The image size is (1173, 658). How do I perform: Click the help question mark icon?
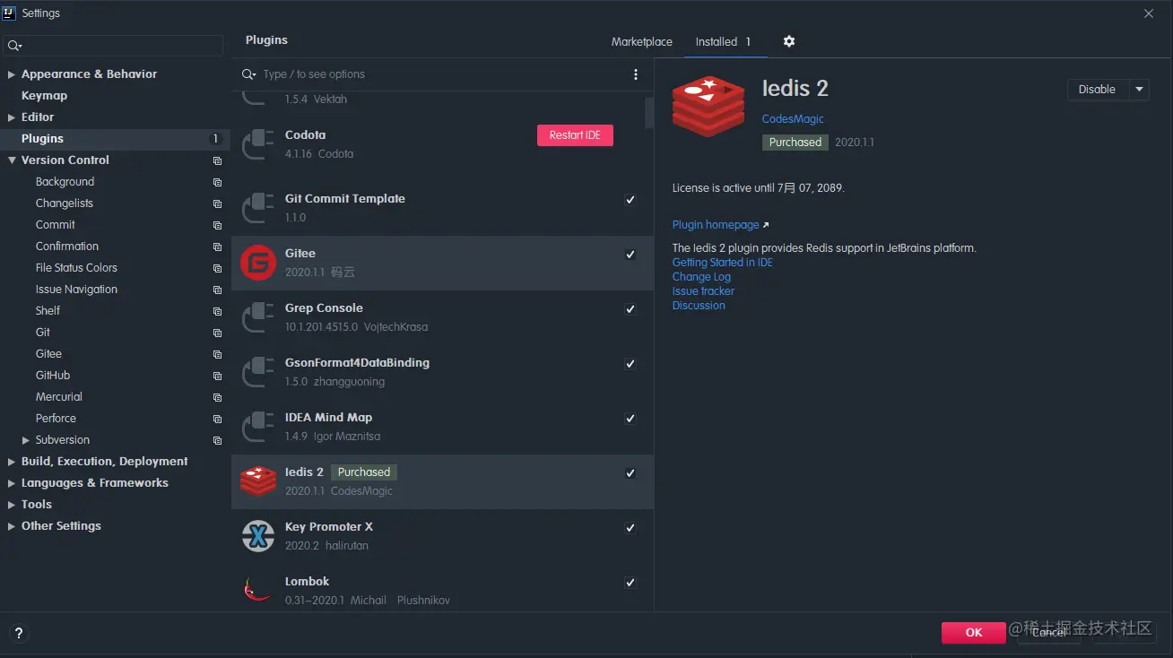coord(19,633)
